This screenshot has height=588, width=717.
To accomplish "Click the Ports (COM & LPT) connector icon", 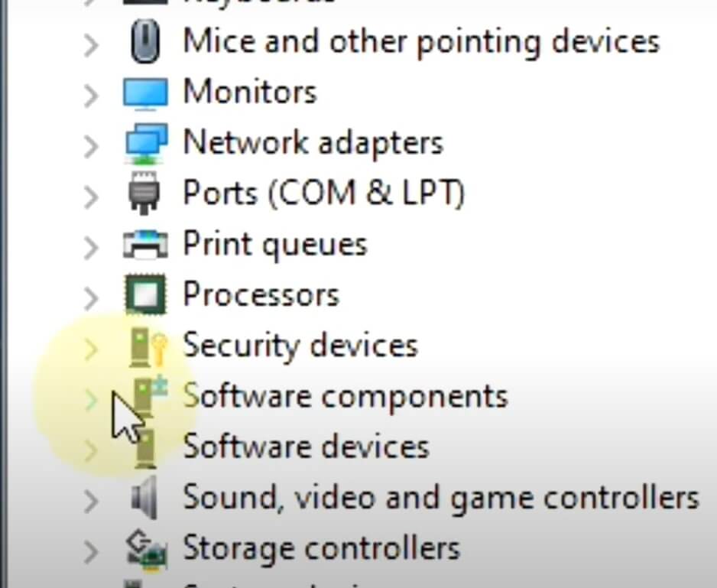I will [147, 193].
